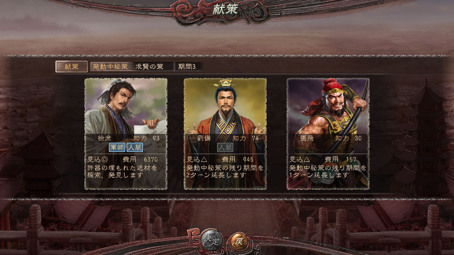Go back using the 戻 round button
Screen dimensions: 454x255
(239, 242)
